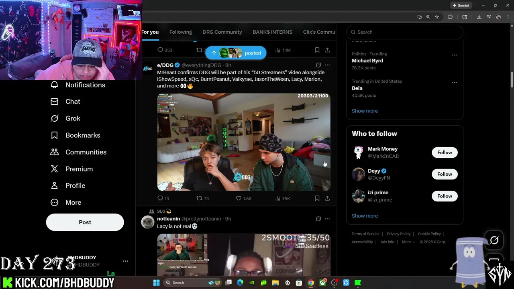Open the Chrome extensions puzzle icon
The width and height of the screenshot is (514, 289).
pyautogui.click(x=450, y=17)
